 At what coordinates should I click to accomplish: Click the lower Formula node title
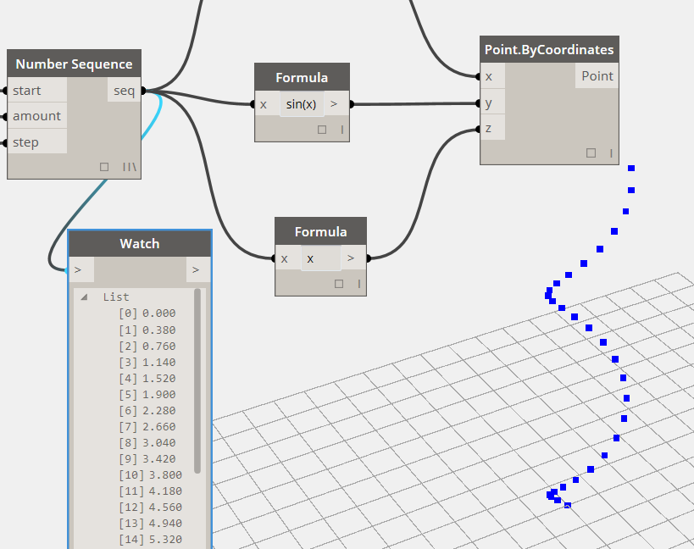321,231
